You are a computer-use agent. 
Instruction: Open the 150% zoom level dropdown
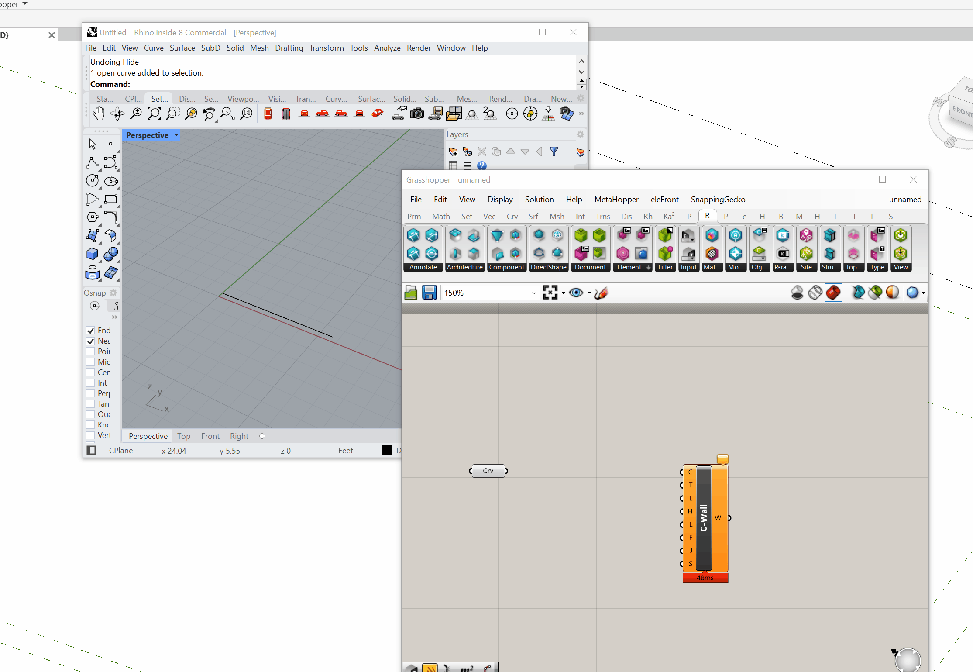534,293
